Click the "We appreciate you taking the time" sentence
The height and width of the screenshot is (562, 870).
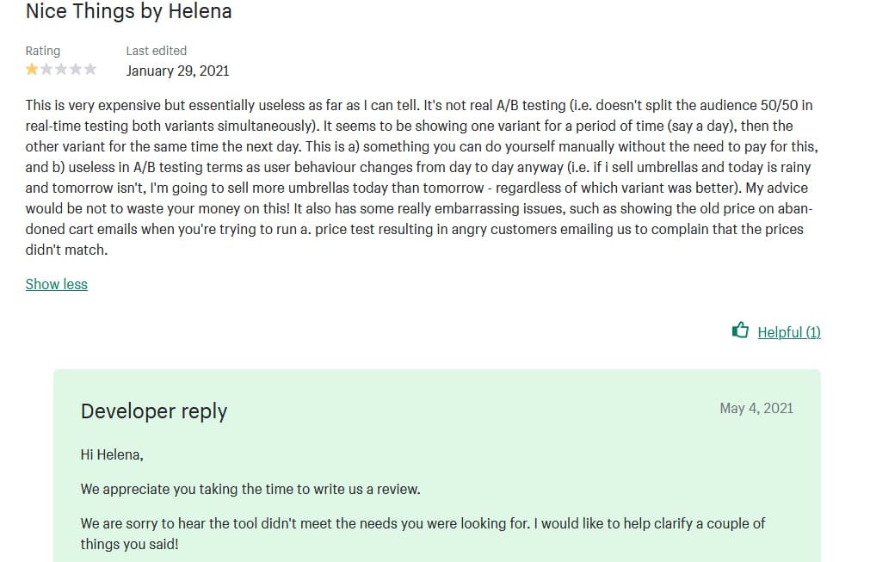250,489
